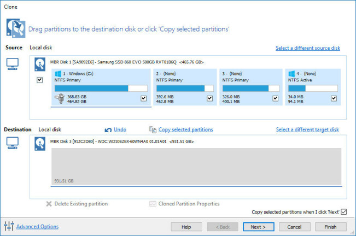Toggle the whole source disk checkbox
The width and height of the screenshot is (356, 236).
[x=39, y=80]
